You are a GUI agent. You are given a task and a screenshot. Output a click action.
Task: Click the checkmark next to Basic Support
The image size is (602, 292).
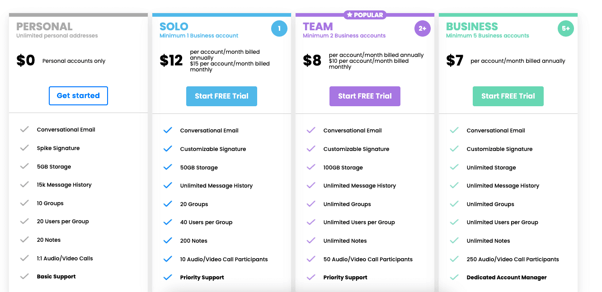(24, 277)
